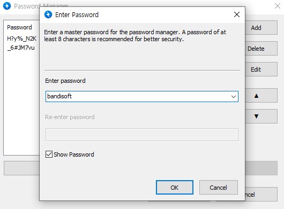Uncheck the Show Password checkbox
The height and width of the screenshot is (209, 284).
pyautogui.click(x=49, y=154)
